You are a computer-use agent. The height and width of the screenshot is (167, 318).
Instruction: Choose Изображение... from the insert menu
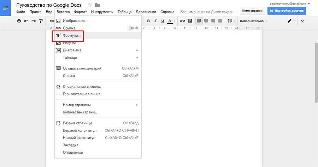pyautogui.click(x=98, y=21)
